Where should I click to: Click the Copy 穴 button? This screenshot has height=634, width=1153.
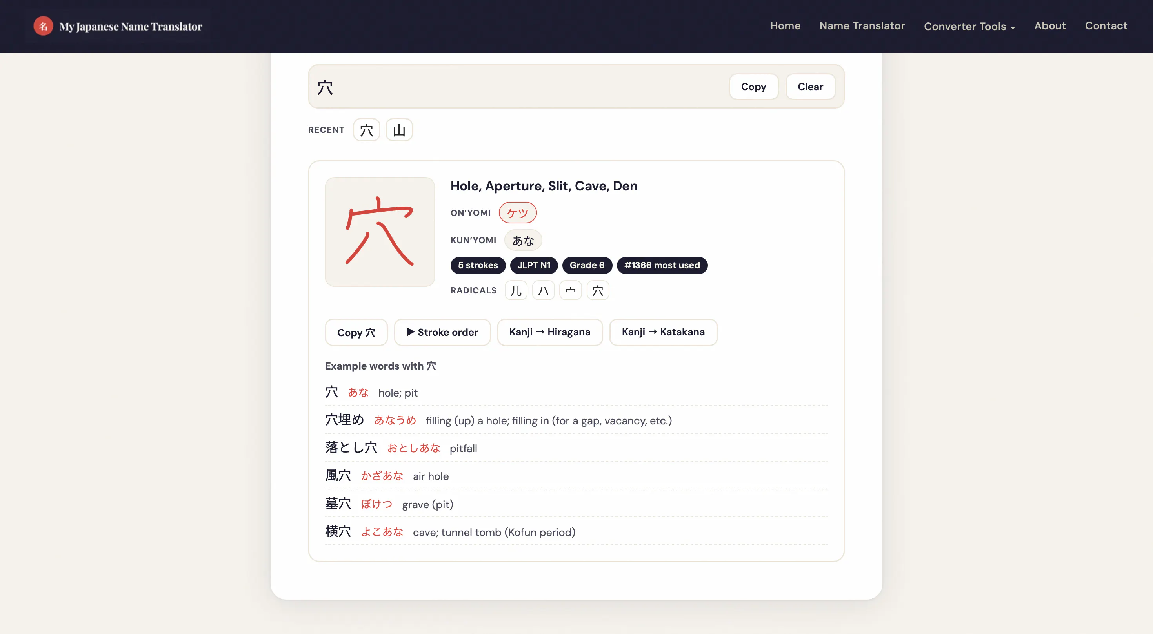pyautogui.click(x=356, y=332)
